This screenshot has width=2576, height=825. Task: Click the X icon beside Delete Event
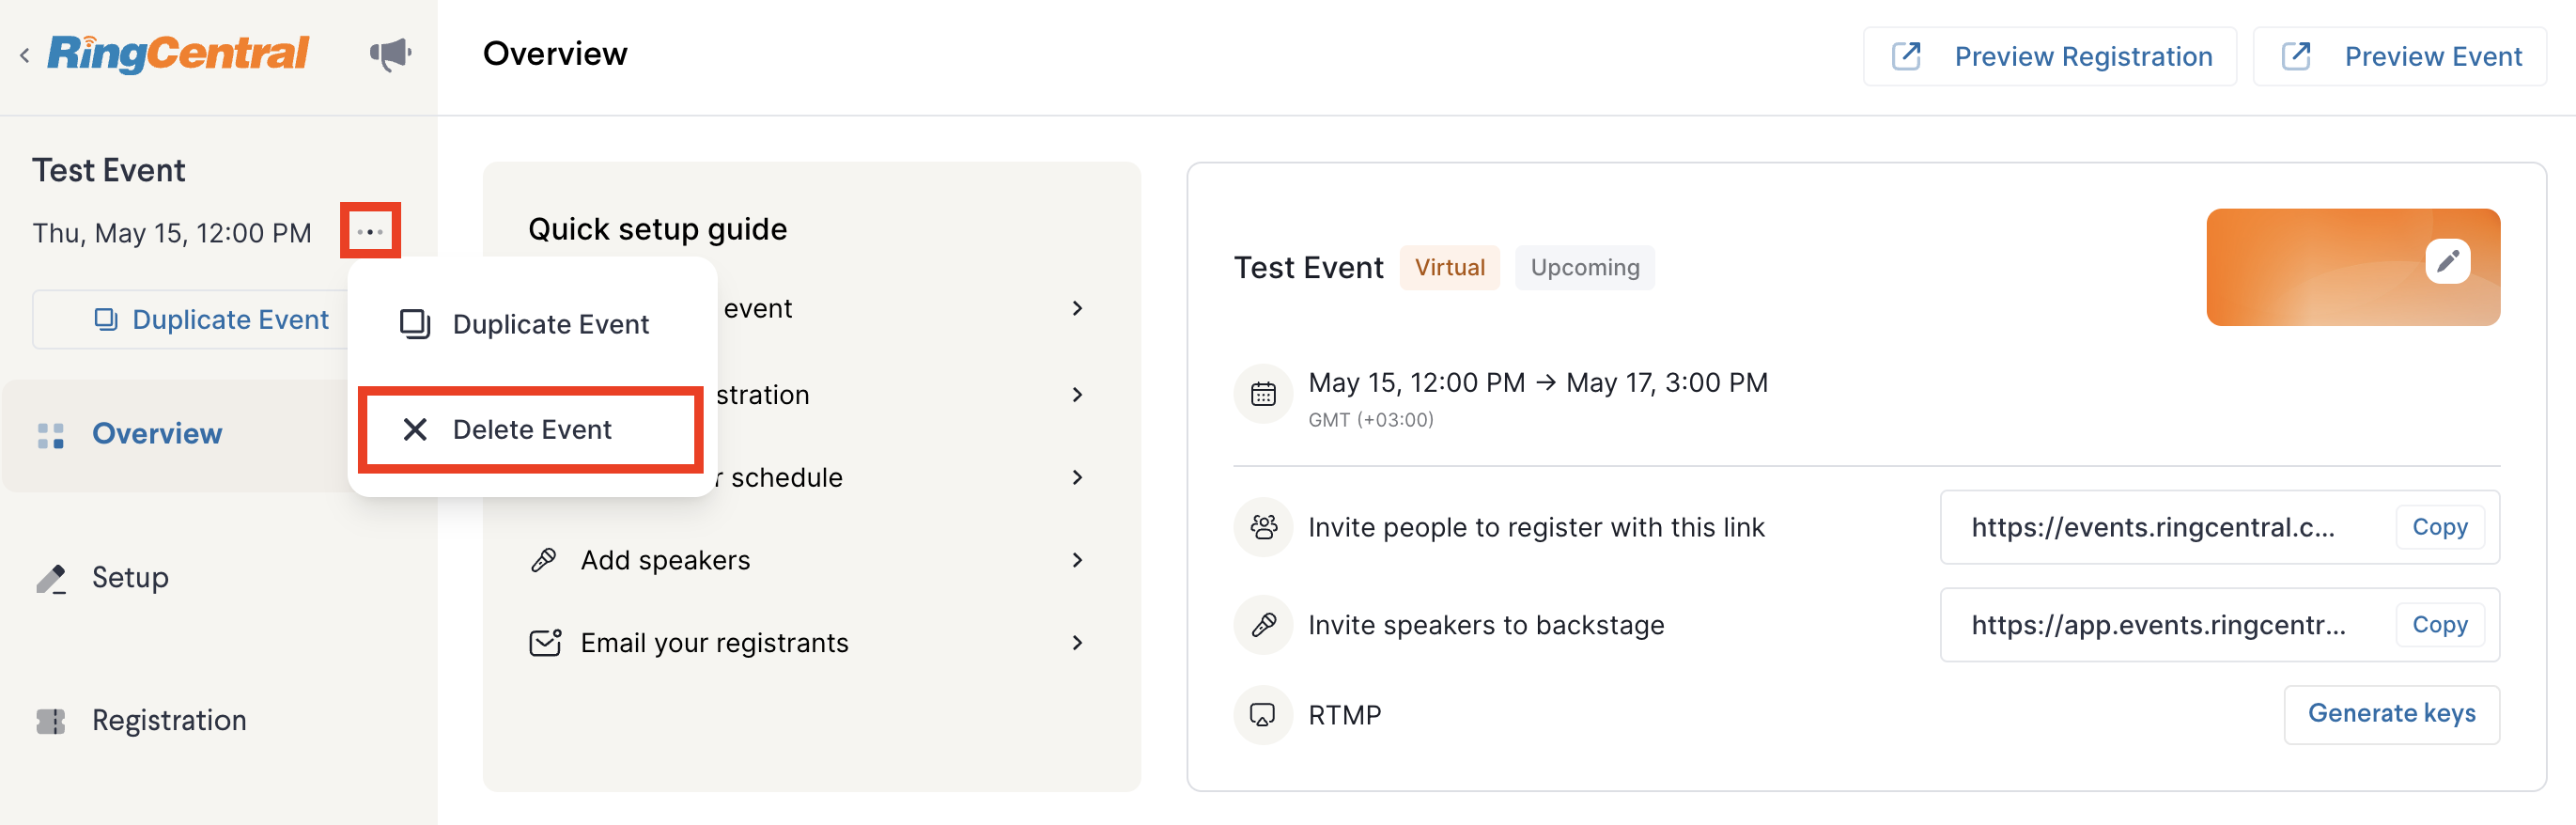point(415,429)
